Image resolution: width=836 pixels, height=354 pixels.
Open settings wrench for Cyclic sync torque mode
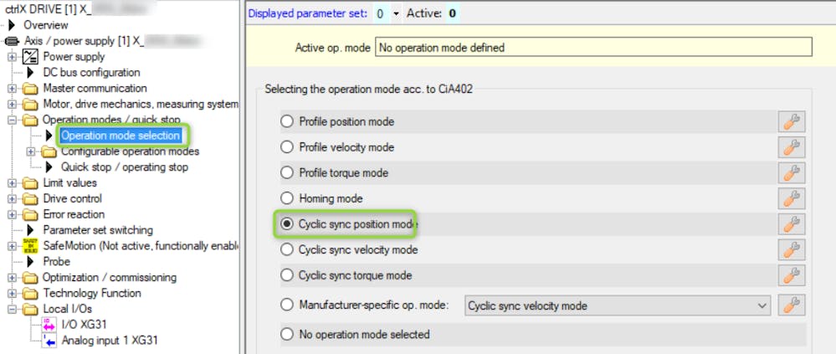pos(791,275)
